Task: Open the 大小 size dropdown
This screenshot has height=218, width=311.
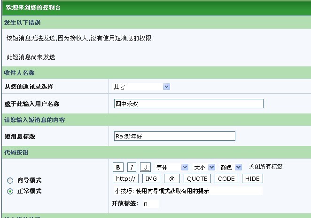Action: (204, 167)
